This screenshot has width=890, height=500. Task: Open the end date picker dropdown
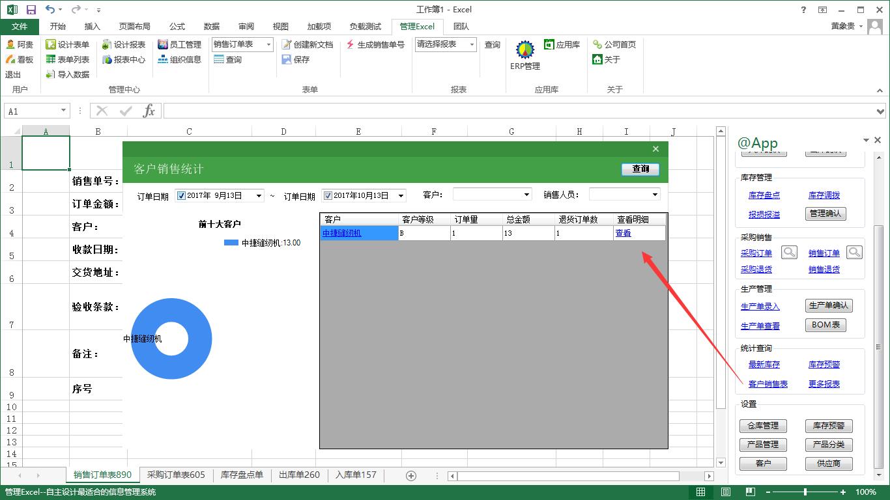tap(401, 195)
